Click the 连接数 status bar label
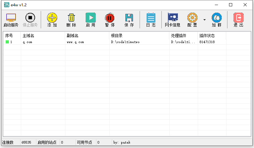Image resolution: width=254 pixels, height=148 pixels. coord(8,142)
